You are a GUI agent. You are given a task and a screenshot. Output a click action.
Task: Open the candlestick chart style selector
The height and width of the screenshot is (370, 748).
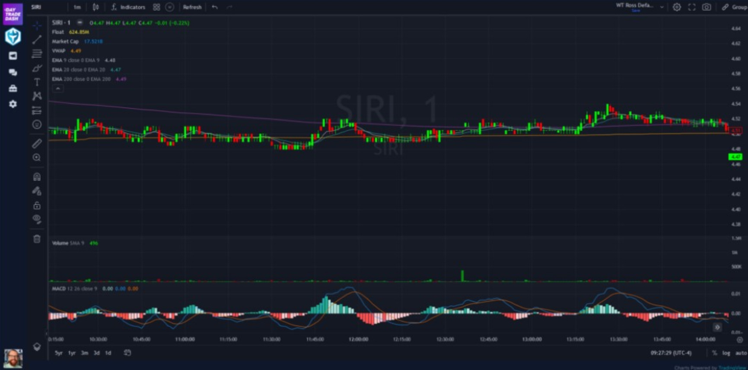[96, 7]
